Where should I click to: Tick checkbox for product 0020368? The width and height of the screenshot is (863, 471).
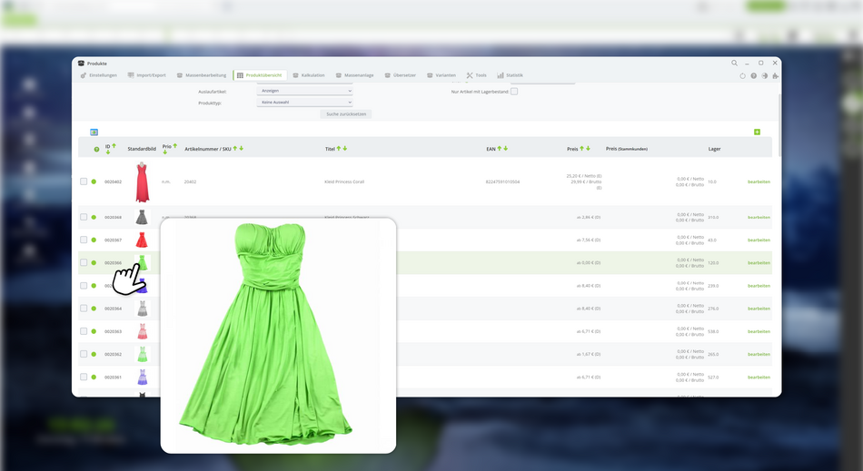pos(84,217)
